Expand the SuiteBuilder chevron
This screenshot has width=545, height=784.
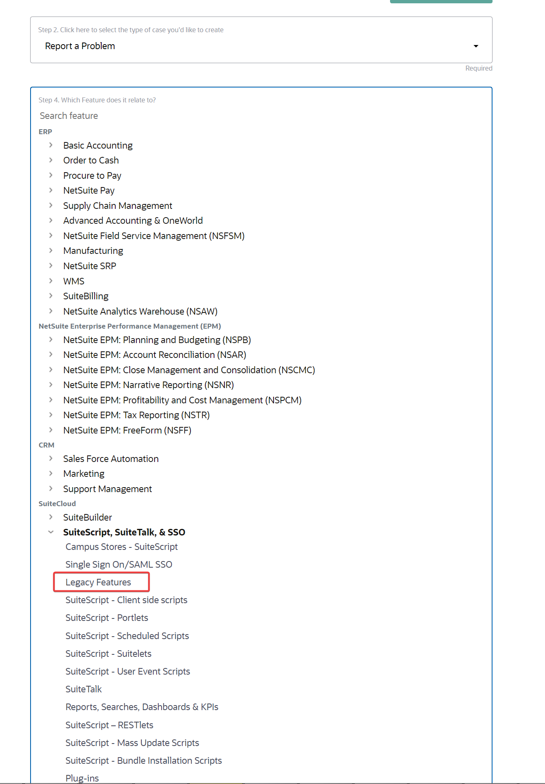click(51, 517)
